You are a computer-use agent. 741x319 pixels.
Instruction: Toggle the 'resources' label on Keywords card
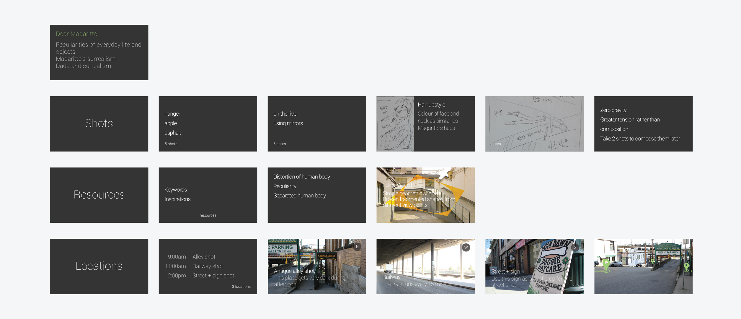tap(208, 215)
